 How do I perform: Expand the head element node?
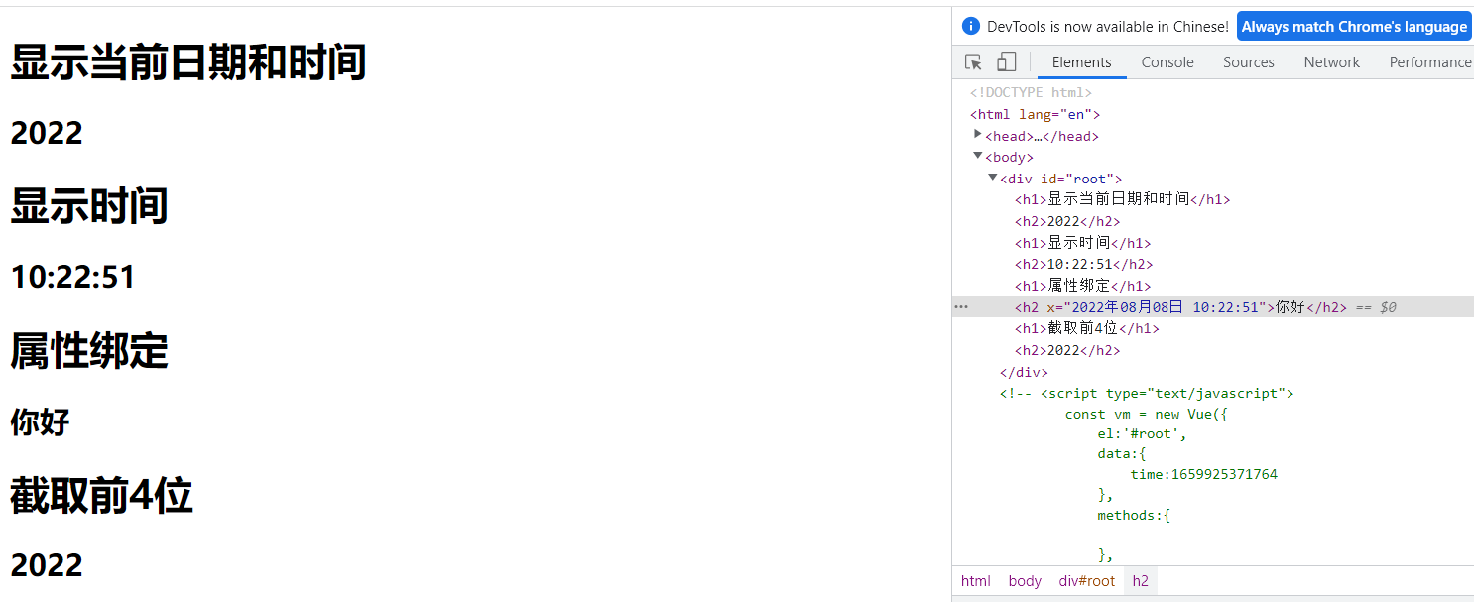(x=978, y=134)
